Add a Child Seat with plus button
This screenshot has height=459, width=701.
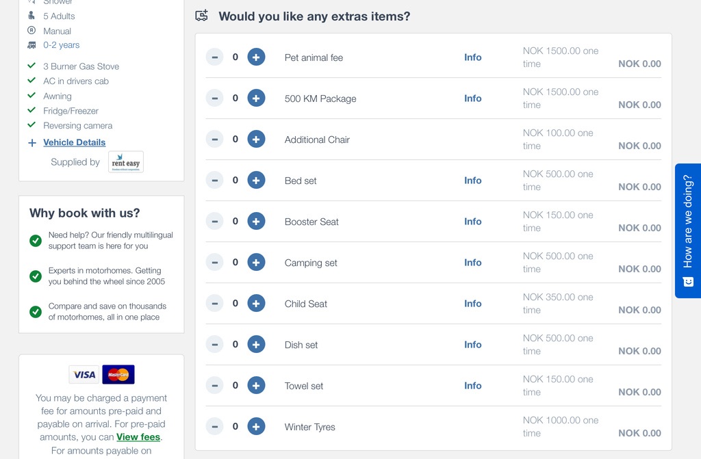pyautogui.click(x=256, y=304)
